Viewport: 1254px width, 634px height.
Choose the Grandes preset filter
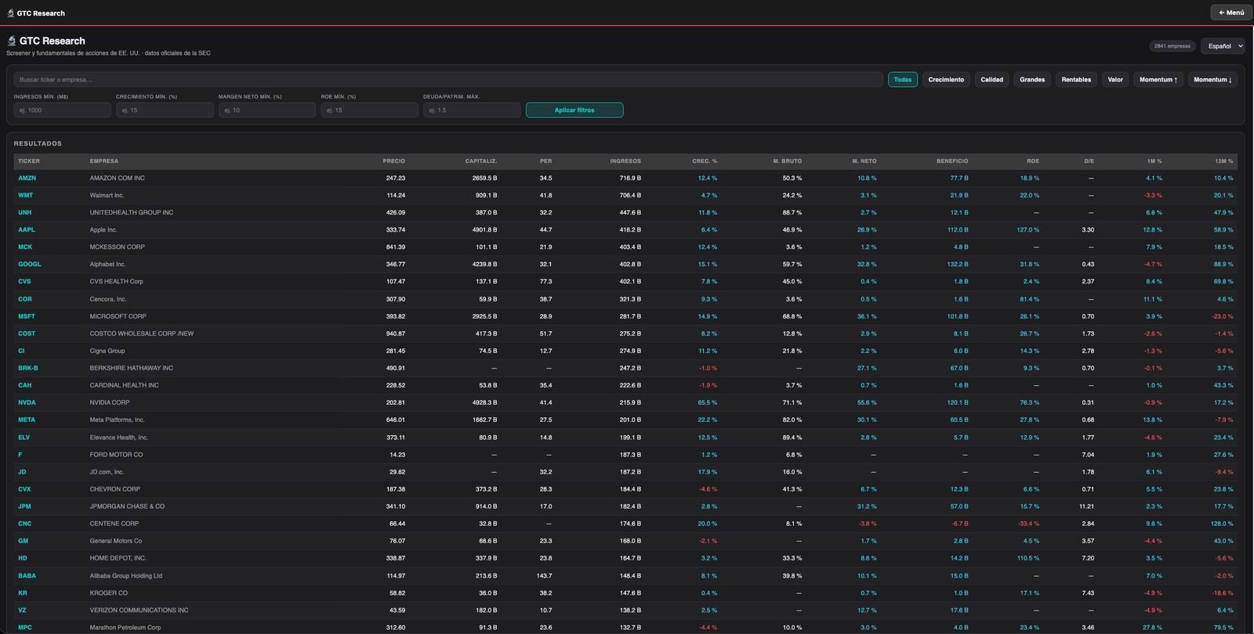point(1032,80)
